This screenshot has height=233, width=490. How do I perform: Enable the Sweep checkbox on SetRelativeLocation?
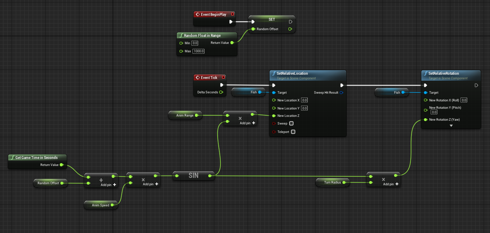[x=292, y=123]
